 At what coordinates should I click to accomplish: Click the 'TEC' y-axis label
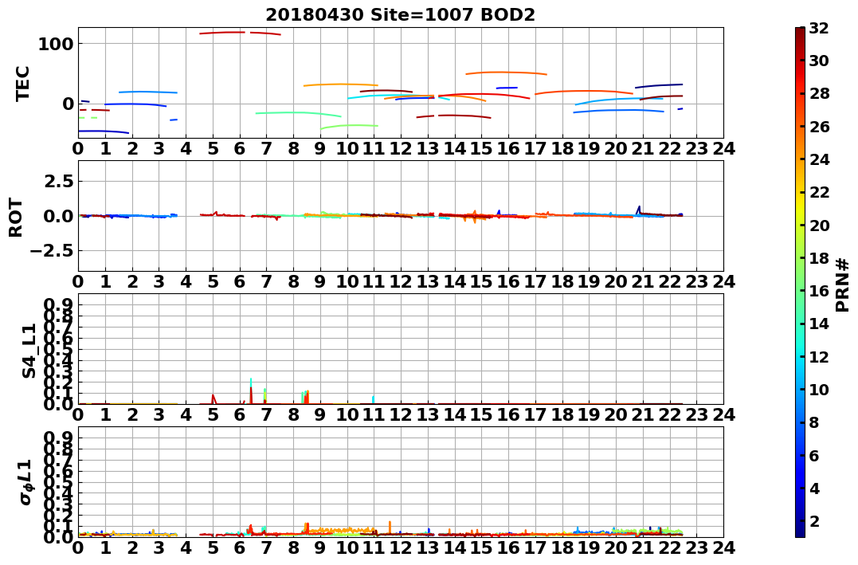[x=22, y=83]
